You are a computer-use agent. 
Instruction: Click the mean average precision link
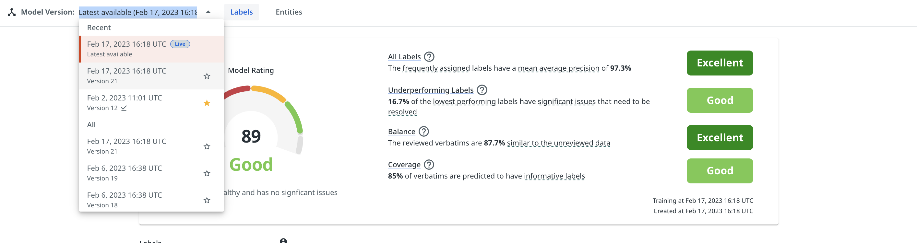coord(559,68)
